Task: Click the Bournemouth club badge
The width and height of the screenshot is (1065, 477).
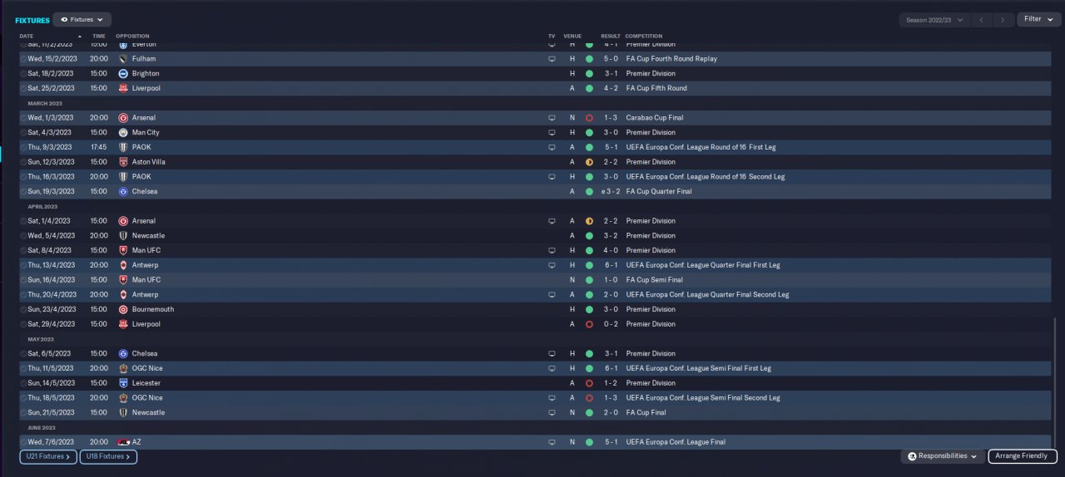Action: (123, 309)
